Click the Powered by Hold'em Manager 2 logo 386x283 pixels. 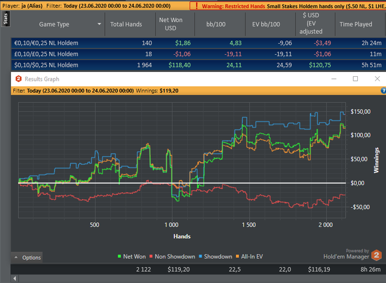(x=352, y=255)
